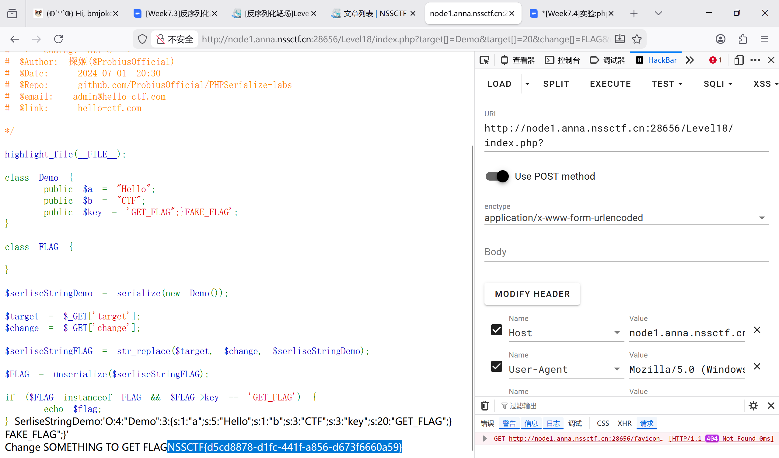The height and width of the screenshot is (458, 779).
Task: Open the SQLI dropdown menu
Action: coord(718,84)
